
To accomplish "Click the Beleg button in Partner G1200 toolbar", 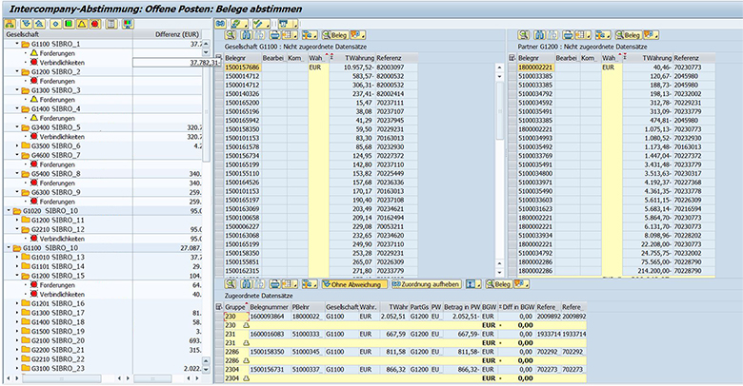I will 628,35.
